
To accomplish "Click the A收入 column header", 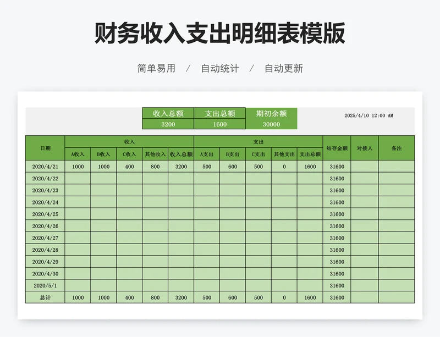I will [x=78, y=154].
